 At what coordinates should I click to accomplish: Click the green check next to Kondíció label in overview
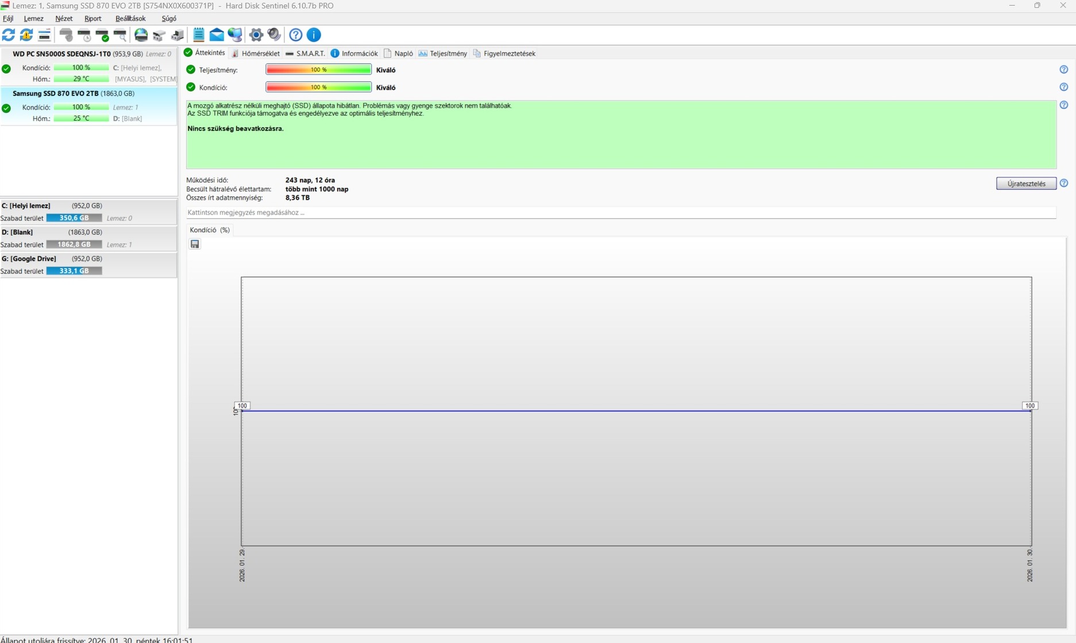click(x=191, y=87)
